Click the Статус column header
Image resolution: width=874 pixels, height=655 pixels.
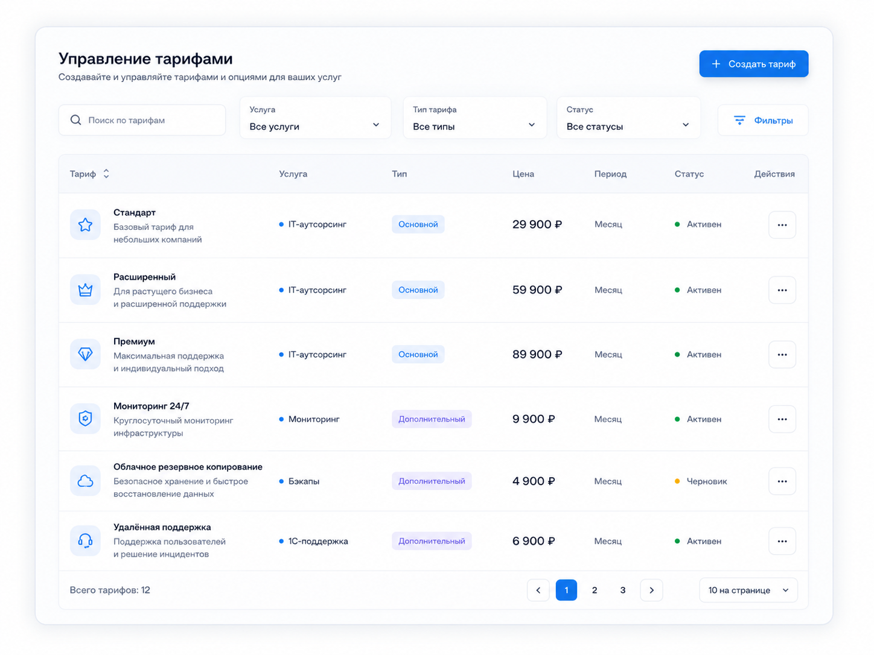[689, 174]
